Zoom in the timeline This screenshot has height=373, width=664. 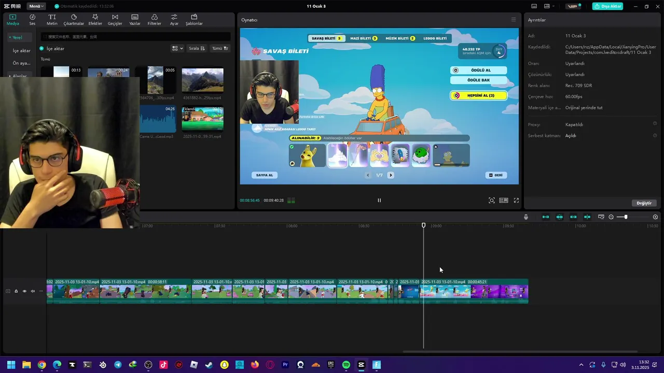tap(655, 217)
